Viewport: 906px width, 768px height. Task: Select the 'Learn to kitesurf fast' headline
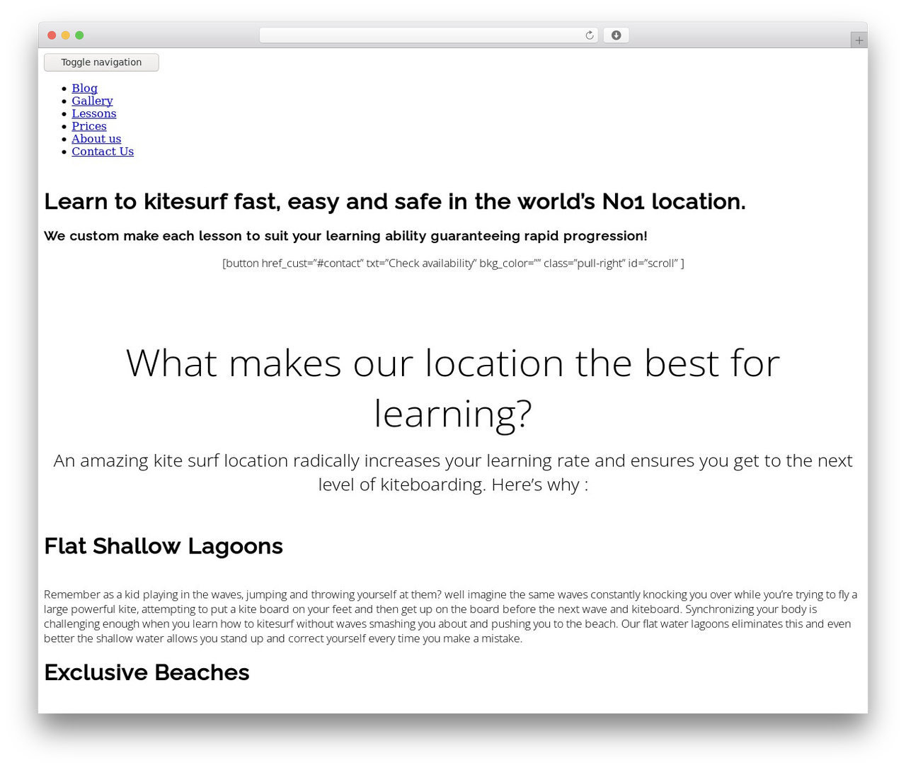[395, 202]
